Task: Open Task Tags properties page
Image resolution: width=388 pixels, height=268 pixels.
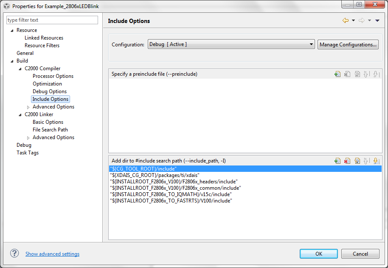Action: (28, 153)
